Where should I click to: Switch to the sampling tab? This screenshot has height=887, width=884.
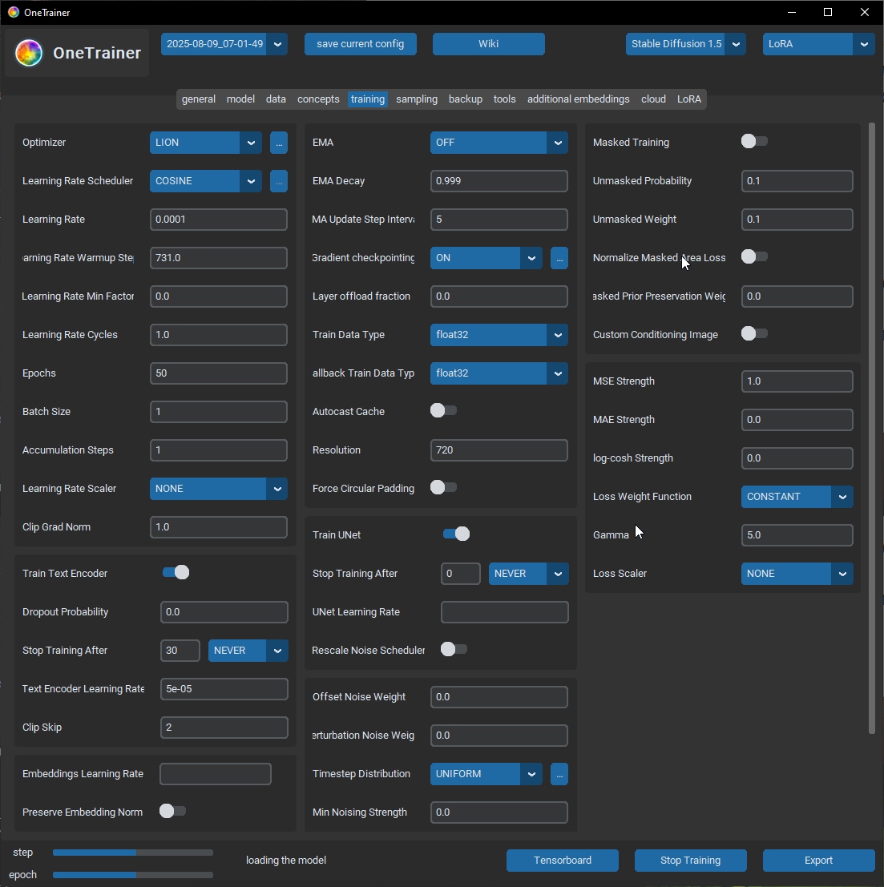coord(417,99)
